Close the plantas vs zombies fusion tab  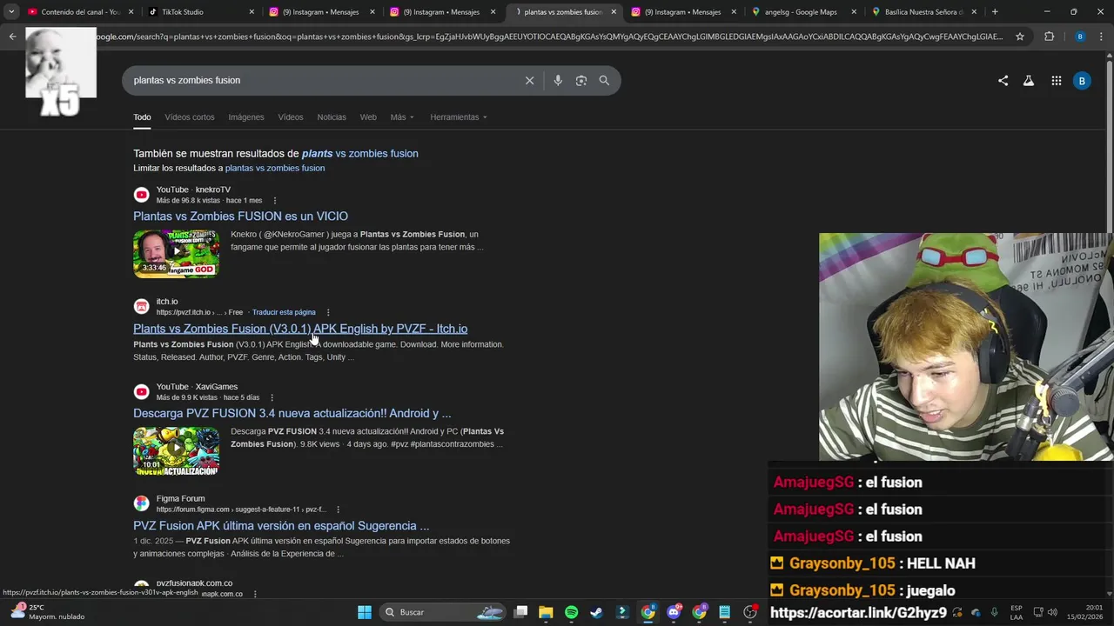pyautogui.click(x=614, y=12)
